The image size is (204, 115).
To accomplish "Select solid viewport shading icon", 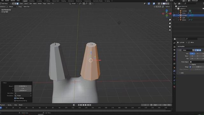I will tap(164, 4).
